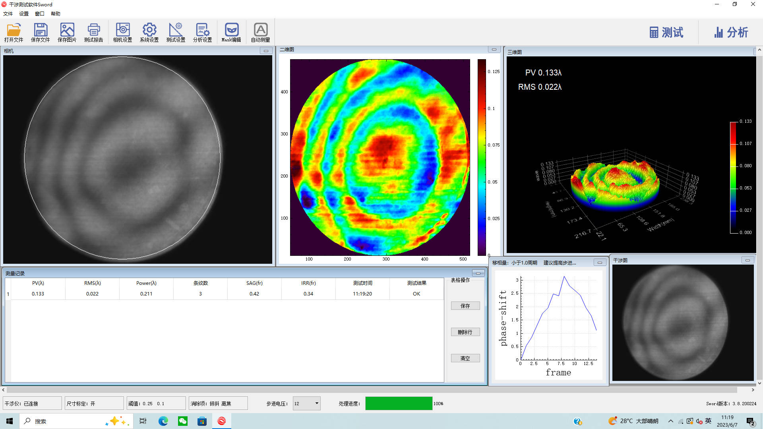
Task: Switch to the 测试 mode tab
Action: pyautogui.click(x=666, y=33)
